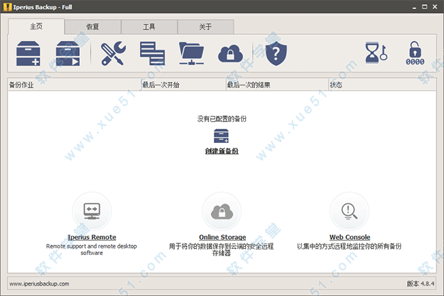Switch to the 主页 tab
The image size is (444, 296).
tap(36, 27)
